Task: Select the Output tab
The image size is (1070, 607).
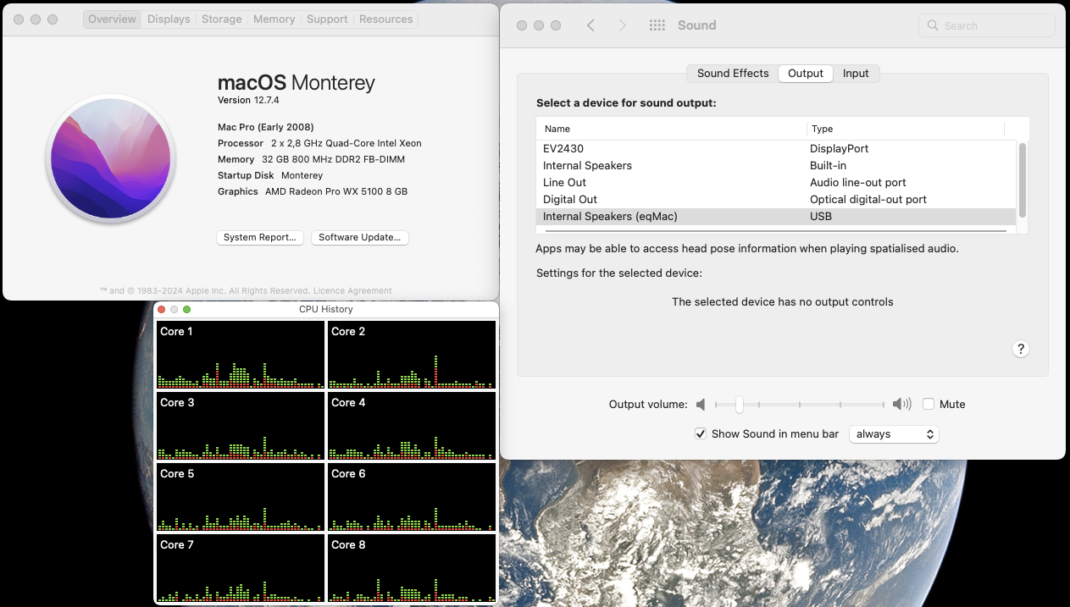Action: click(x=806, y=74)
